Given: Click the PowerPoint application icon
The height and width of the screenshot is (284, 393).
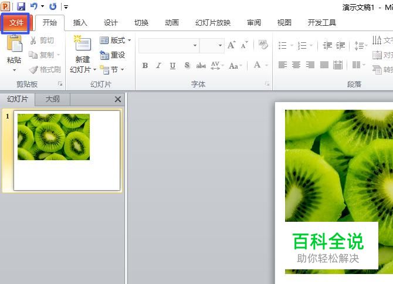Looking at the screenshot, I should point(5,6).
